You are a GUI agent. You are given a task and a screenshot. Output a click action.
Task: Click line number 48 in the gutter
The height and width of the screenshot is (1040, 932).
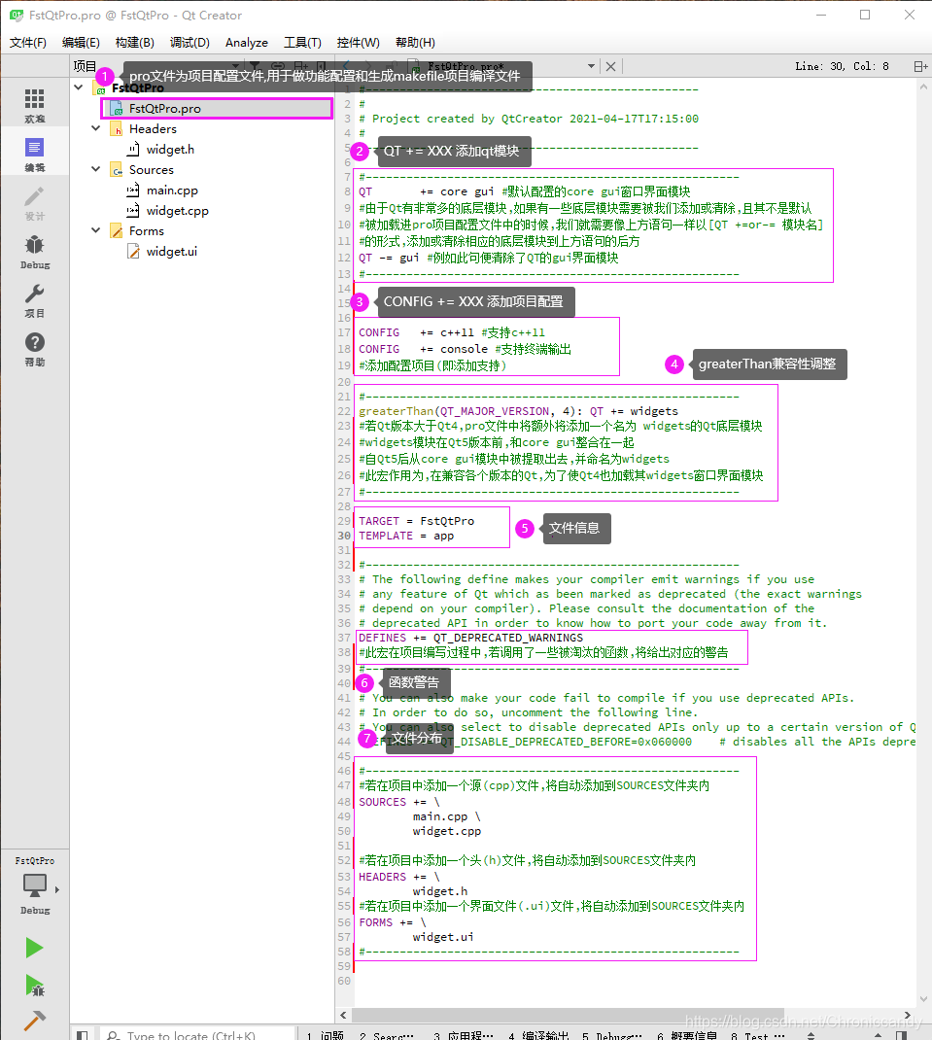(344, 801)
